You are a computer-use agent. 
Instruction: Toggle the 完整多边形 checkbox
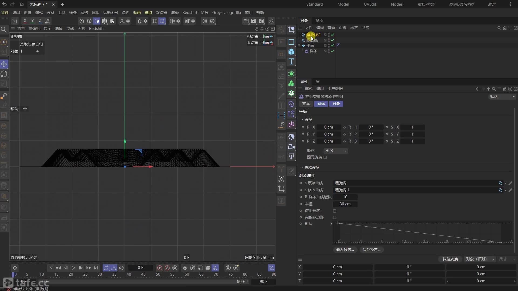click(335, 217)
